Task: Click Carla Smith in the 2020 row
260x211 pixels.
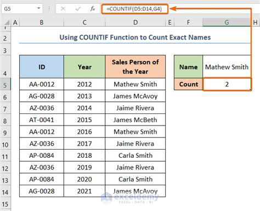Action: click(x=135, y=179)
